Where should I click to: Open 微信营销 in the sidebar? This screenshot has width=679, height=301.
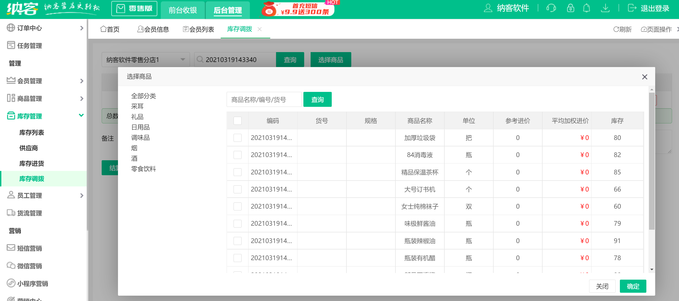click(29, 266)
